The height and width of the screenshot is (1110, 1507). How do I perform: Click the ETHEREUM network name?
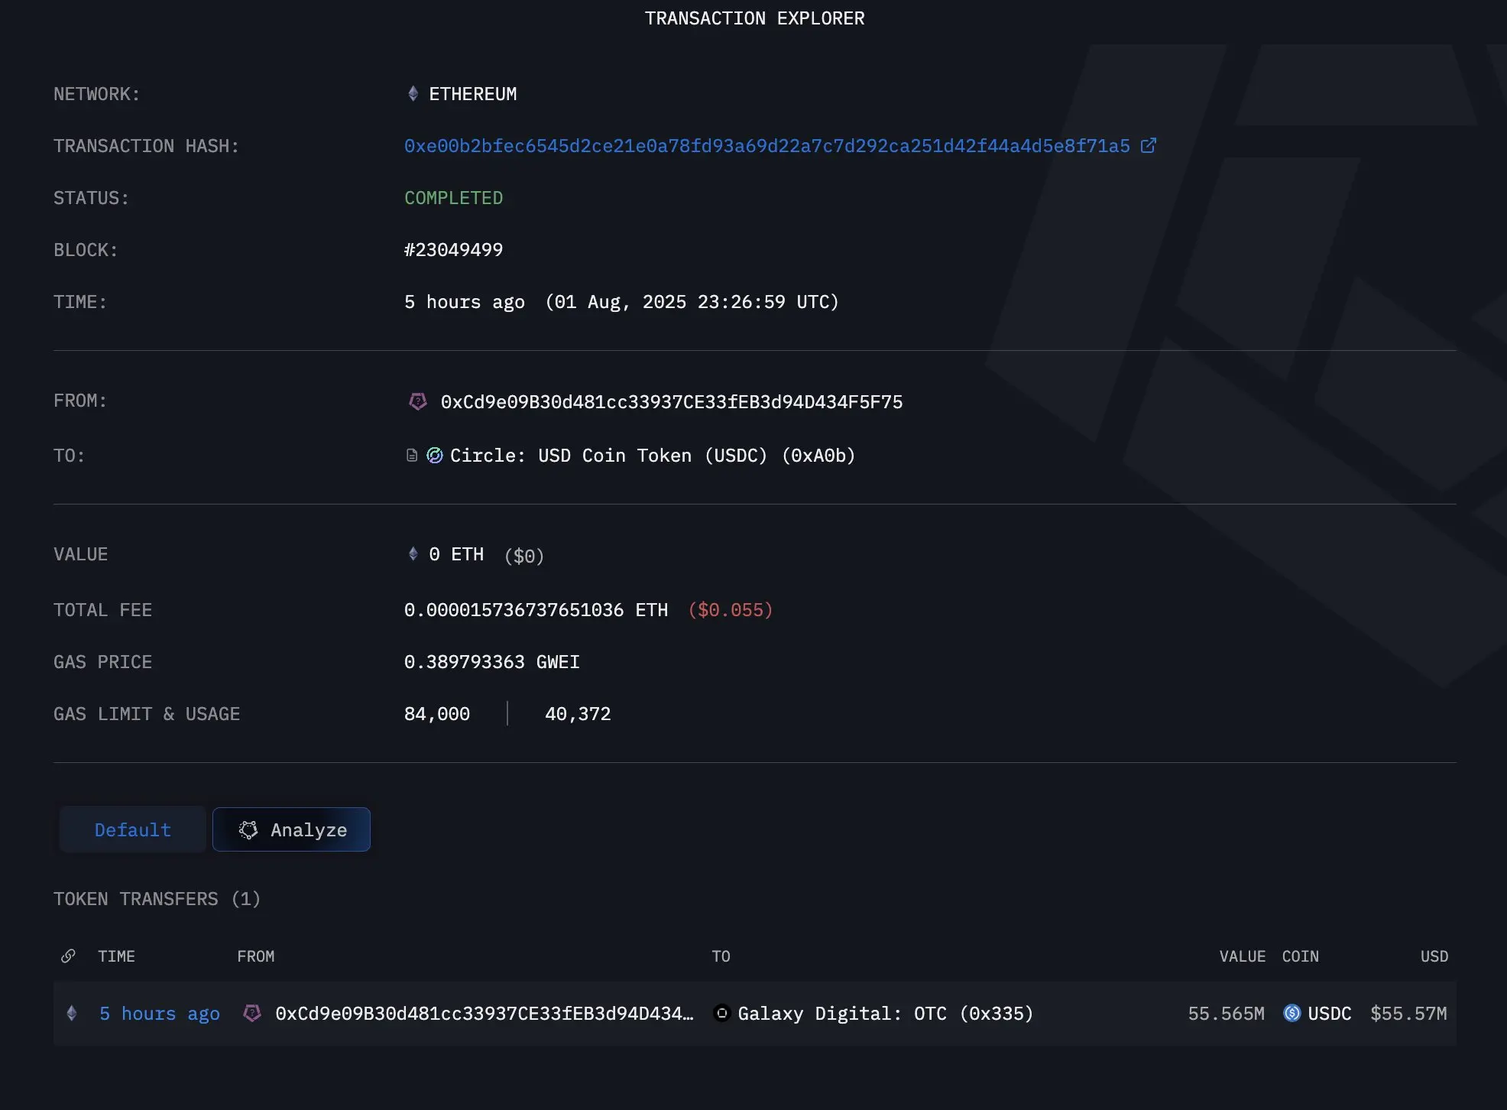click(x=472, y=94)
